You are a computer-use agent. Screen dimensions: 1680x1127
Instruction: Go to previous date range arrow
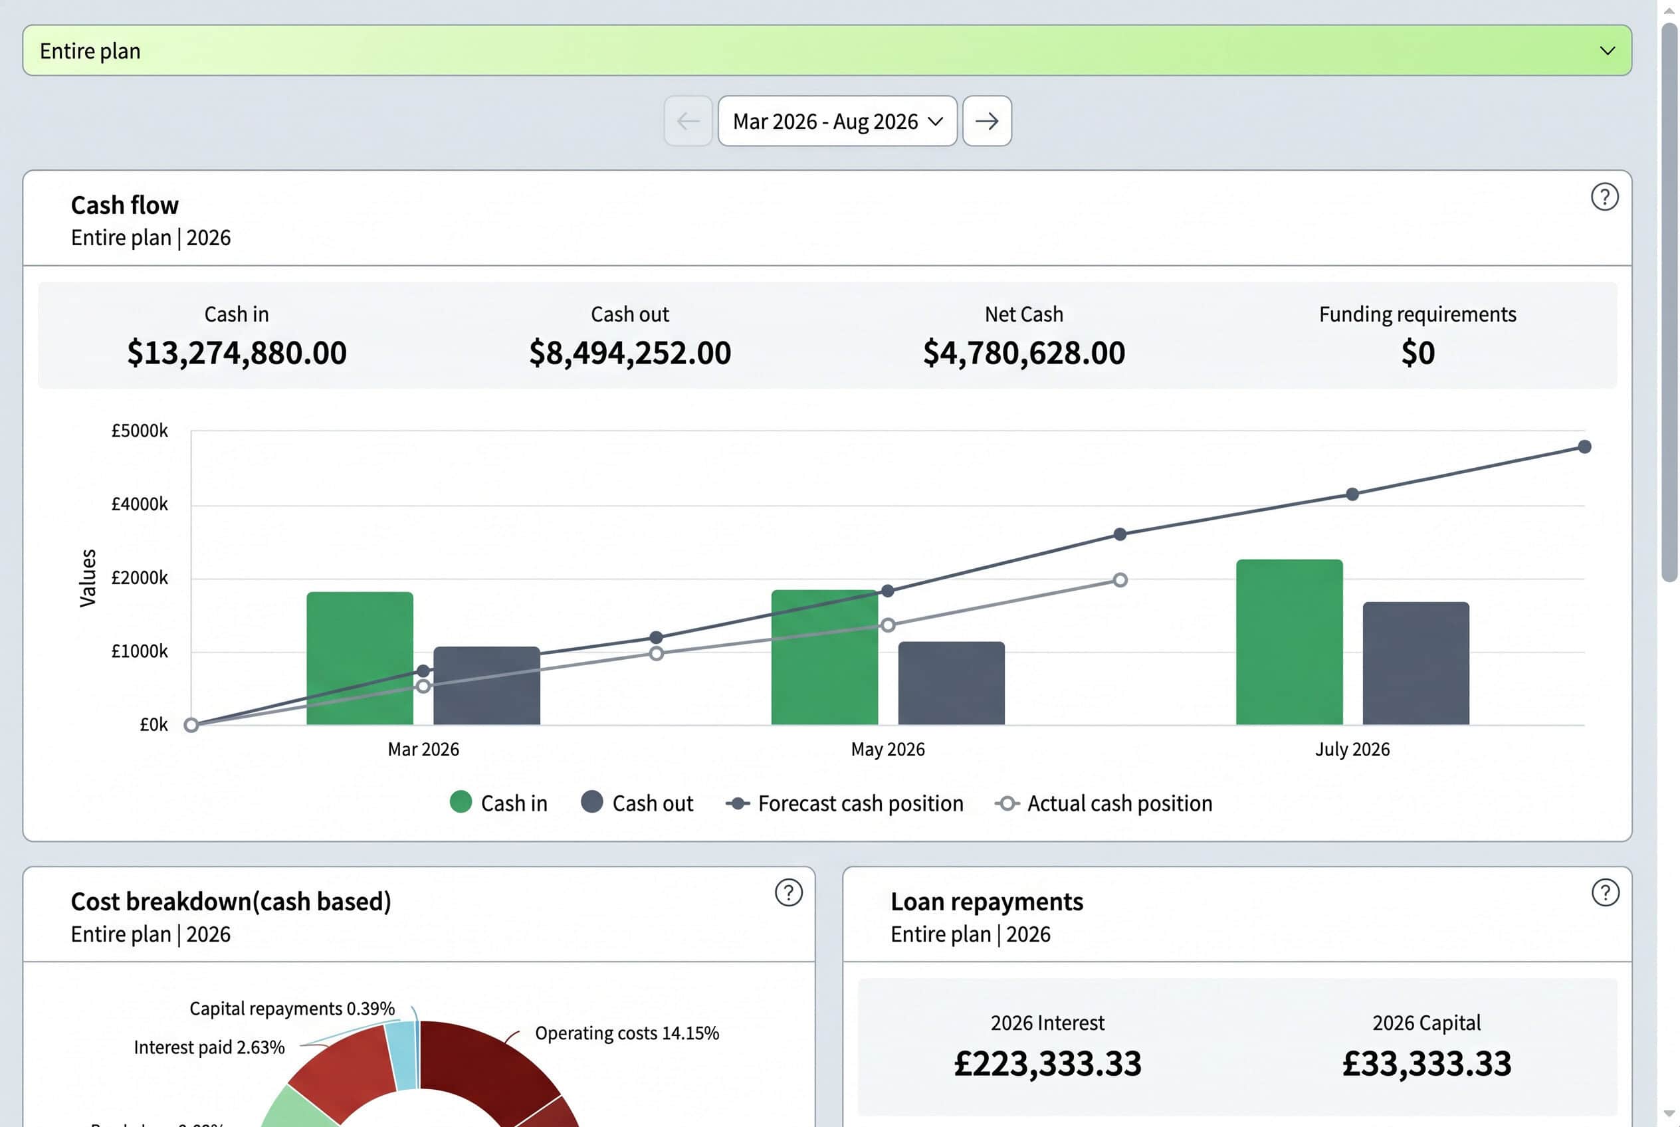tap(688, 121)
